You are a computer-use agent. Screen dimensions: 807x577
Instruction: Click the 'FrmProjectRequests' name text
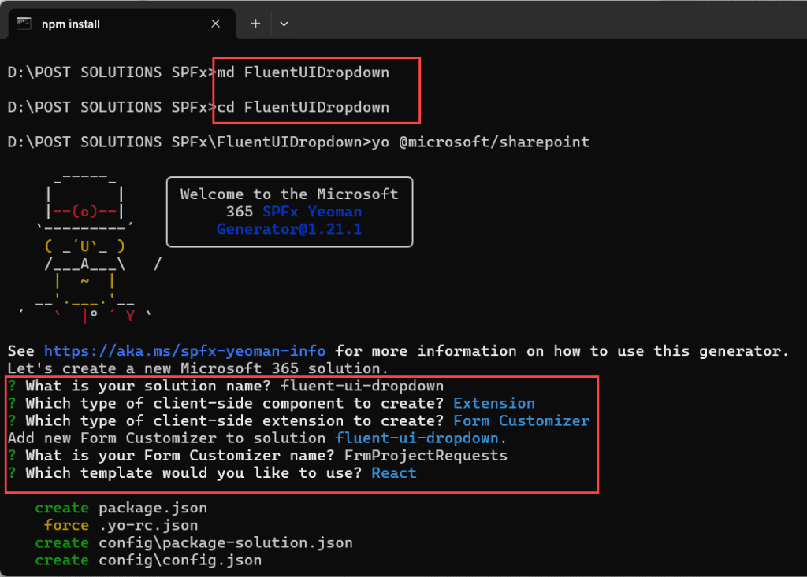click(x=426, y=456)
